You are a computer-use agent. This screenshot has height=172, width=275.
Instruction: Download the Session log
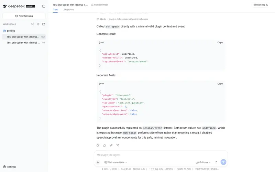click(261, 5)
